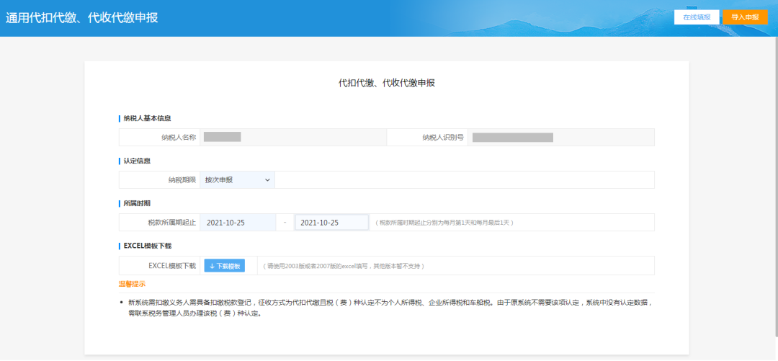Download the Excel template via 下载模板
The image size is (778, 361).
pyautogui.click(x=224, y=266)
